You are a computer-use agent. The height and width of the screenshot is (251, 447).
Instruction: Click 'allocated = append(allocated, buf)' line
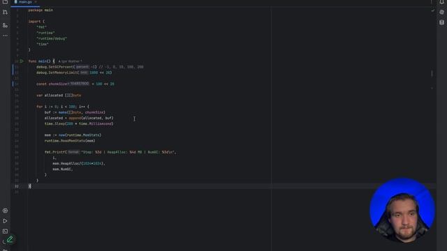[79, 118]
